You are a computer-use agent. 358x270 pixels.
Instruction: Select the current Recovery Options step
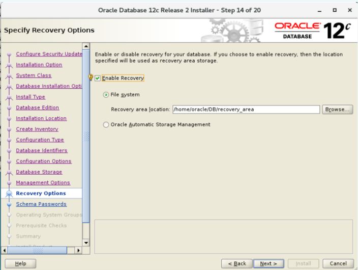(41, 194)
